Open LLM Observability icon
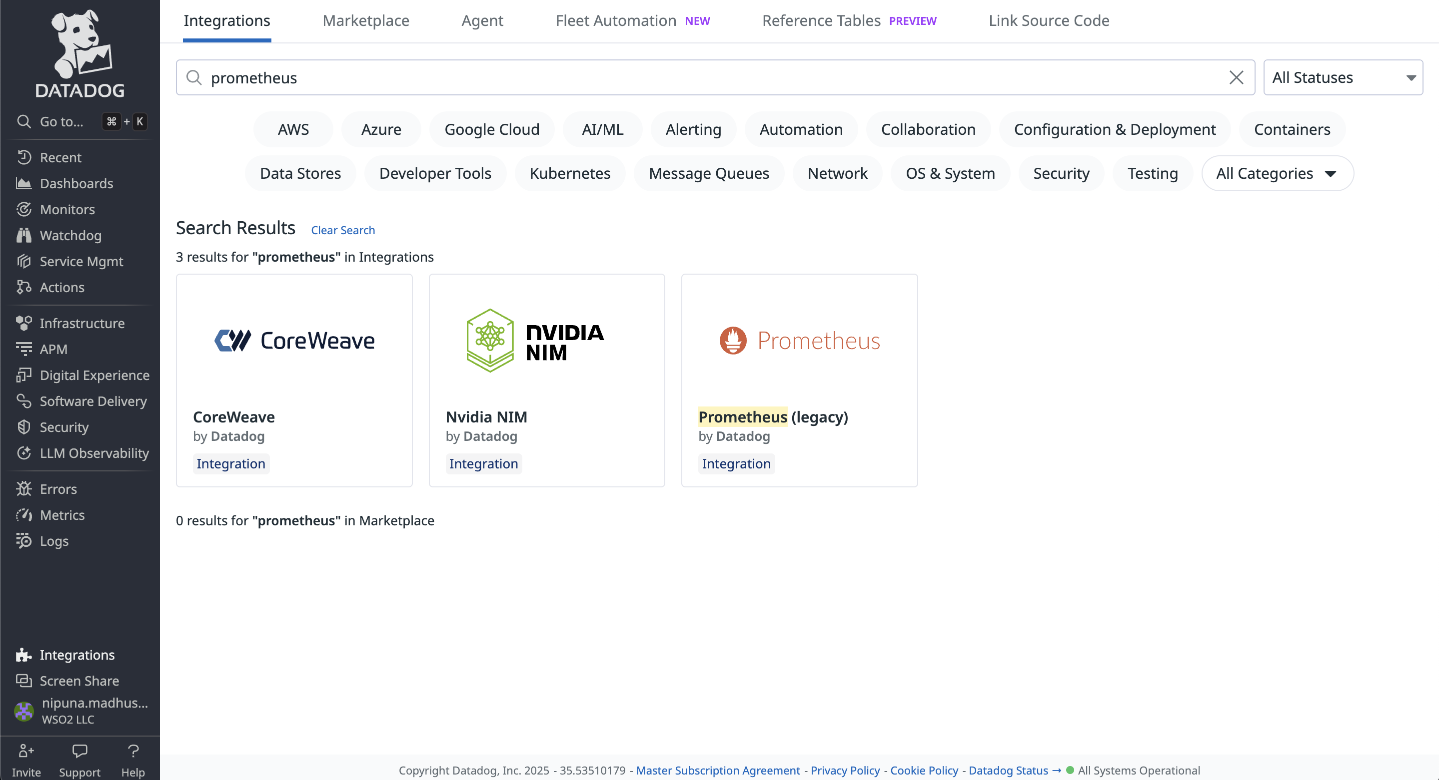The height and width of the screenshot is (780, 1439). [23, 453]
